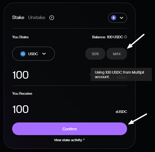Click the Multipli account tooltip message
This screenshot has height=152, width=155.
121,74
